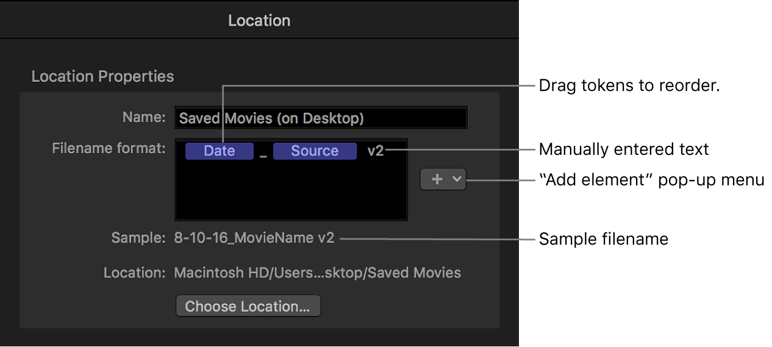Click the Name text field
Viewport: 772px width, 347px height.
[321, 118]
